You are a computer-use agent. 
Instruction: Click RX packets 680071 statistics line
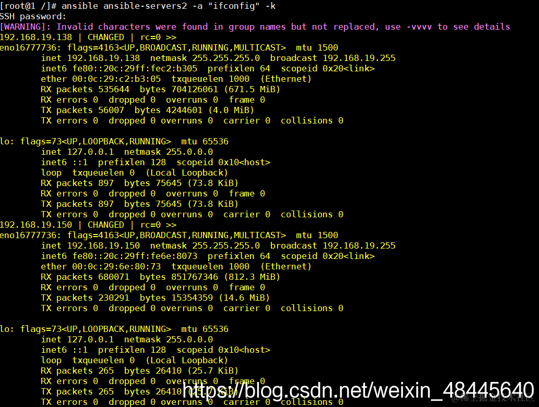161,277
